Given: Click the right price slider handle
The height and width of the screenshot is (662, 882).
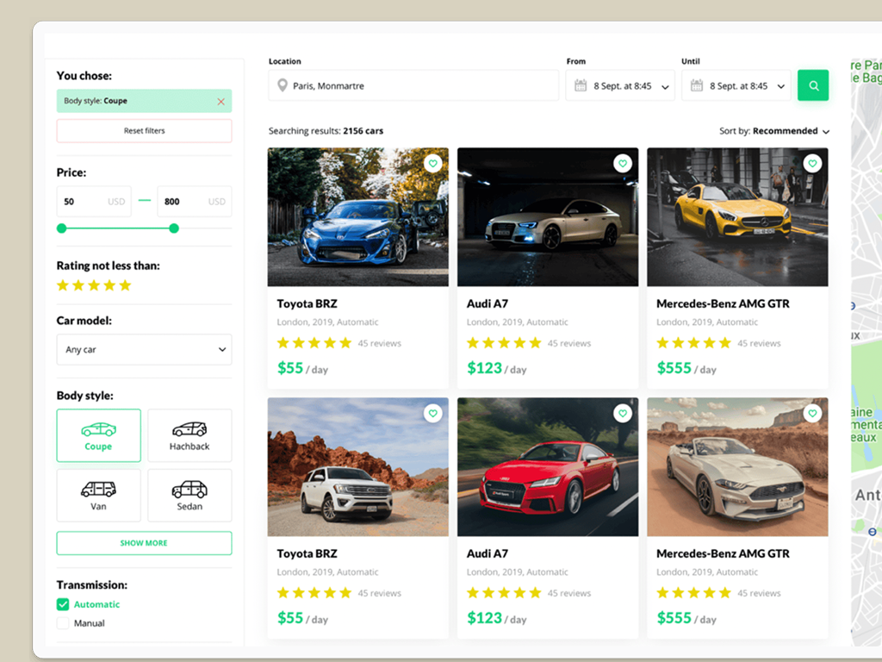Looking at the screenshot, I should coord(174,228).
